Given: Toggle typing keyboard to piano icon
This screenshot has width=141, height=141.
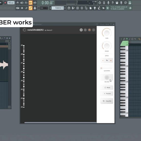Looking at the screenshot, I should click(x=17, y=8).
